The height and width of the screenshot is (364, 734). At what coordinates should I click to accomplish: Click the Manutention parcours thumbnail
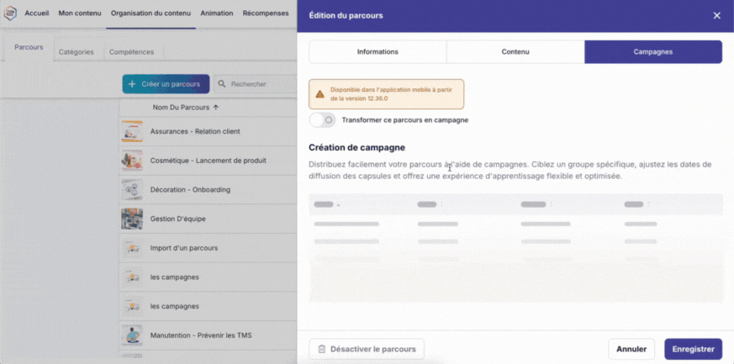click(x=132, y=335)
